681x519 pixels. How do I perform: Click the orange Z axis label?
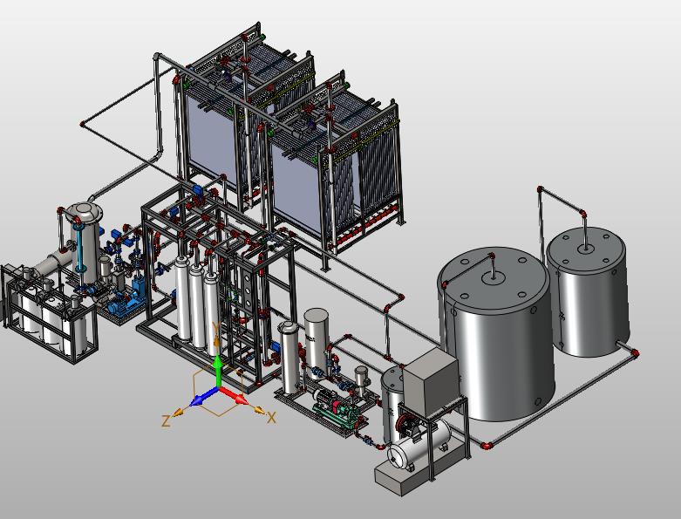point(166,420)
